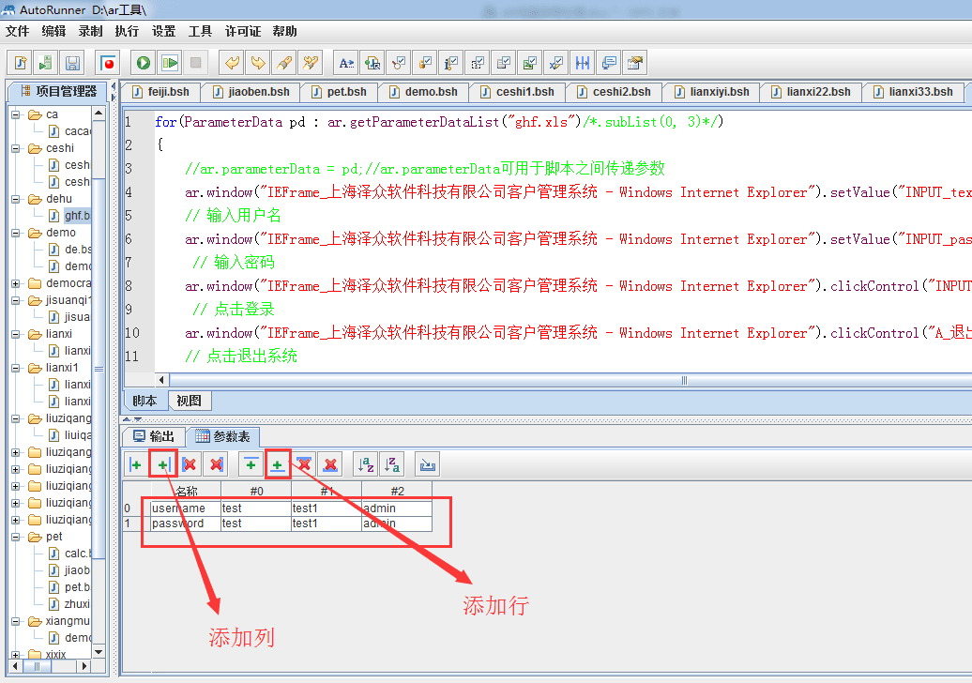Collapse the lianxi1 folder node
Viewport: 972px width, 683px height.
point(16,368)
